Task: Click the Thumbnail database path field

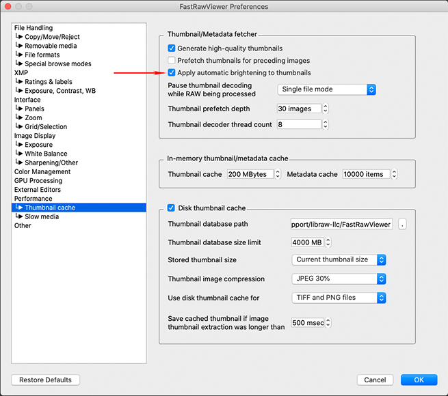Action: pos(341,224)
